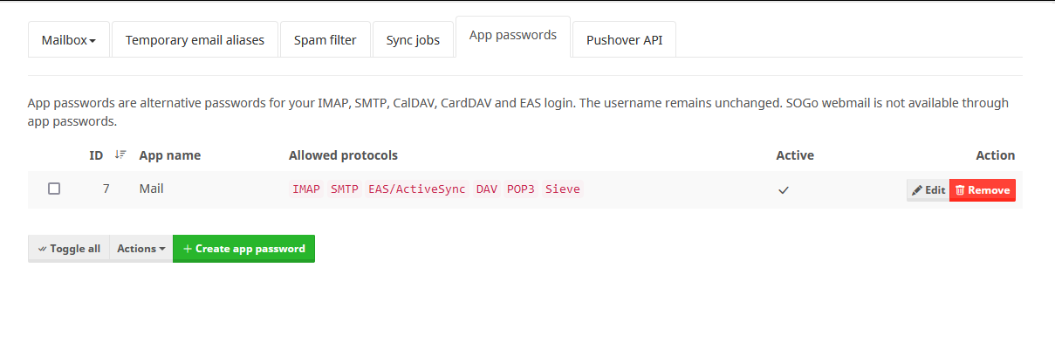1055x350 pixels.
Task: Click the active checkmark for Mail
Action: click(784, 189)
